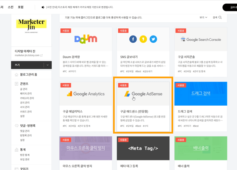
Task: Click 설정 under 콘텐츠 section
Action: click(x=22, y=116)
